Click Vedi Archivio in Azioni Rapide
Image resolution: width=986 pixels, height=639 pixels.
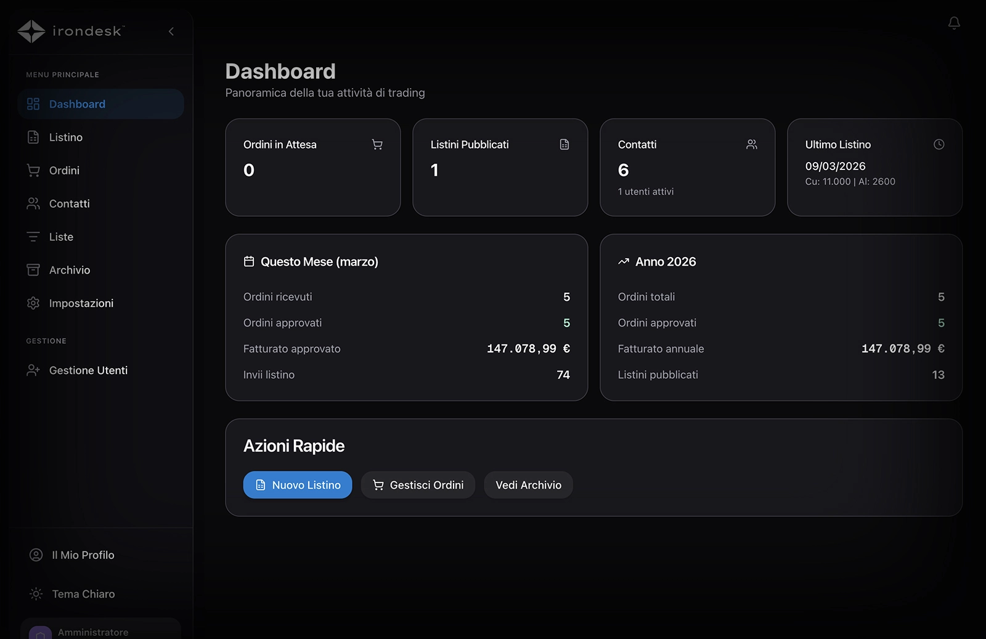[x=528, y=485]
